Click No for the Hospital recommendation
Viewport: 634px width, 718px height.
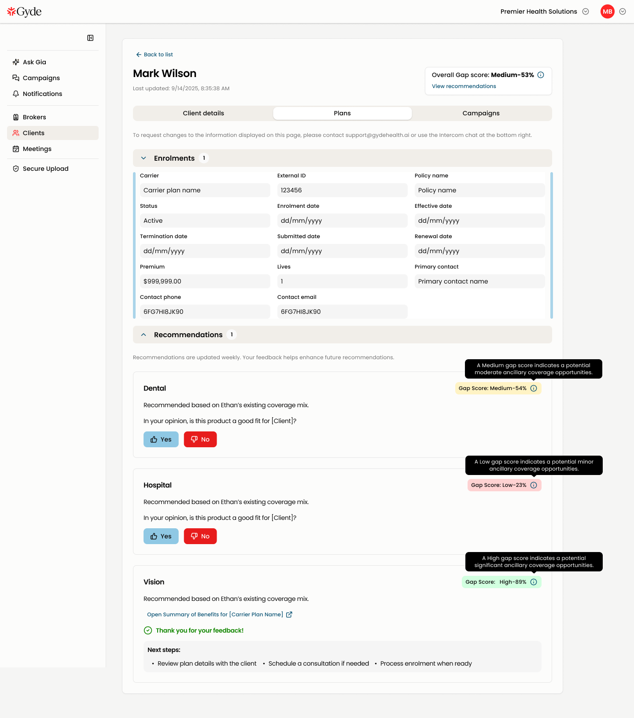(200, 536)
